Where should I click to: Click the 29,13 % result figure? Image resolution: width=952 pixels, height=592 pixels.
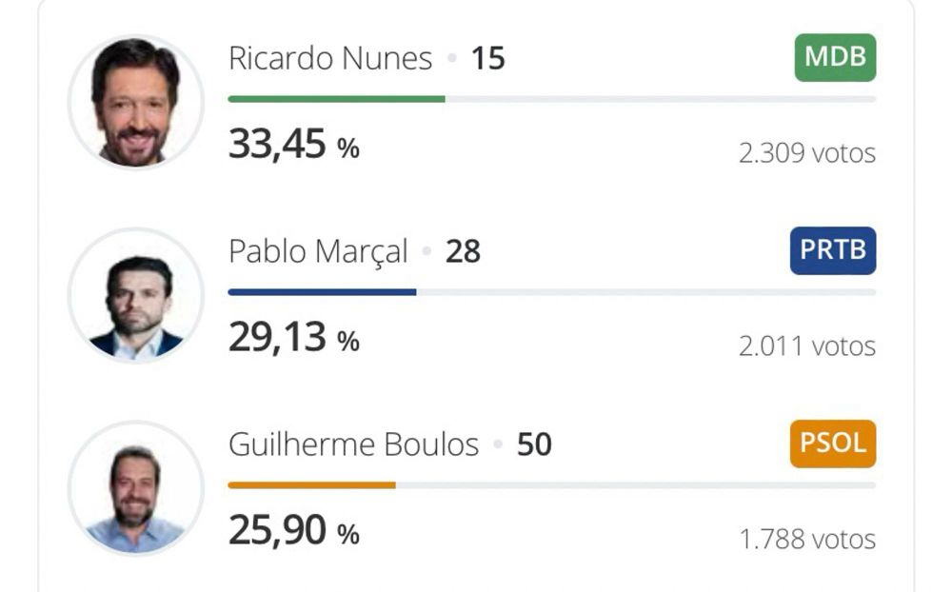(294, 338)
